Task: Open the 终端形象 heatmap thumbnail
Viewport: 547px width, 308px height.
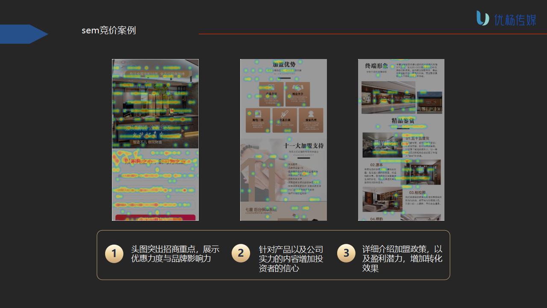Action: coord(401,140)
